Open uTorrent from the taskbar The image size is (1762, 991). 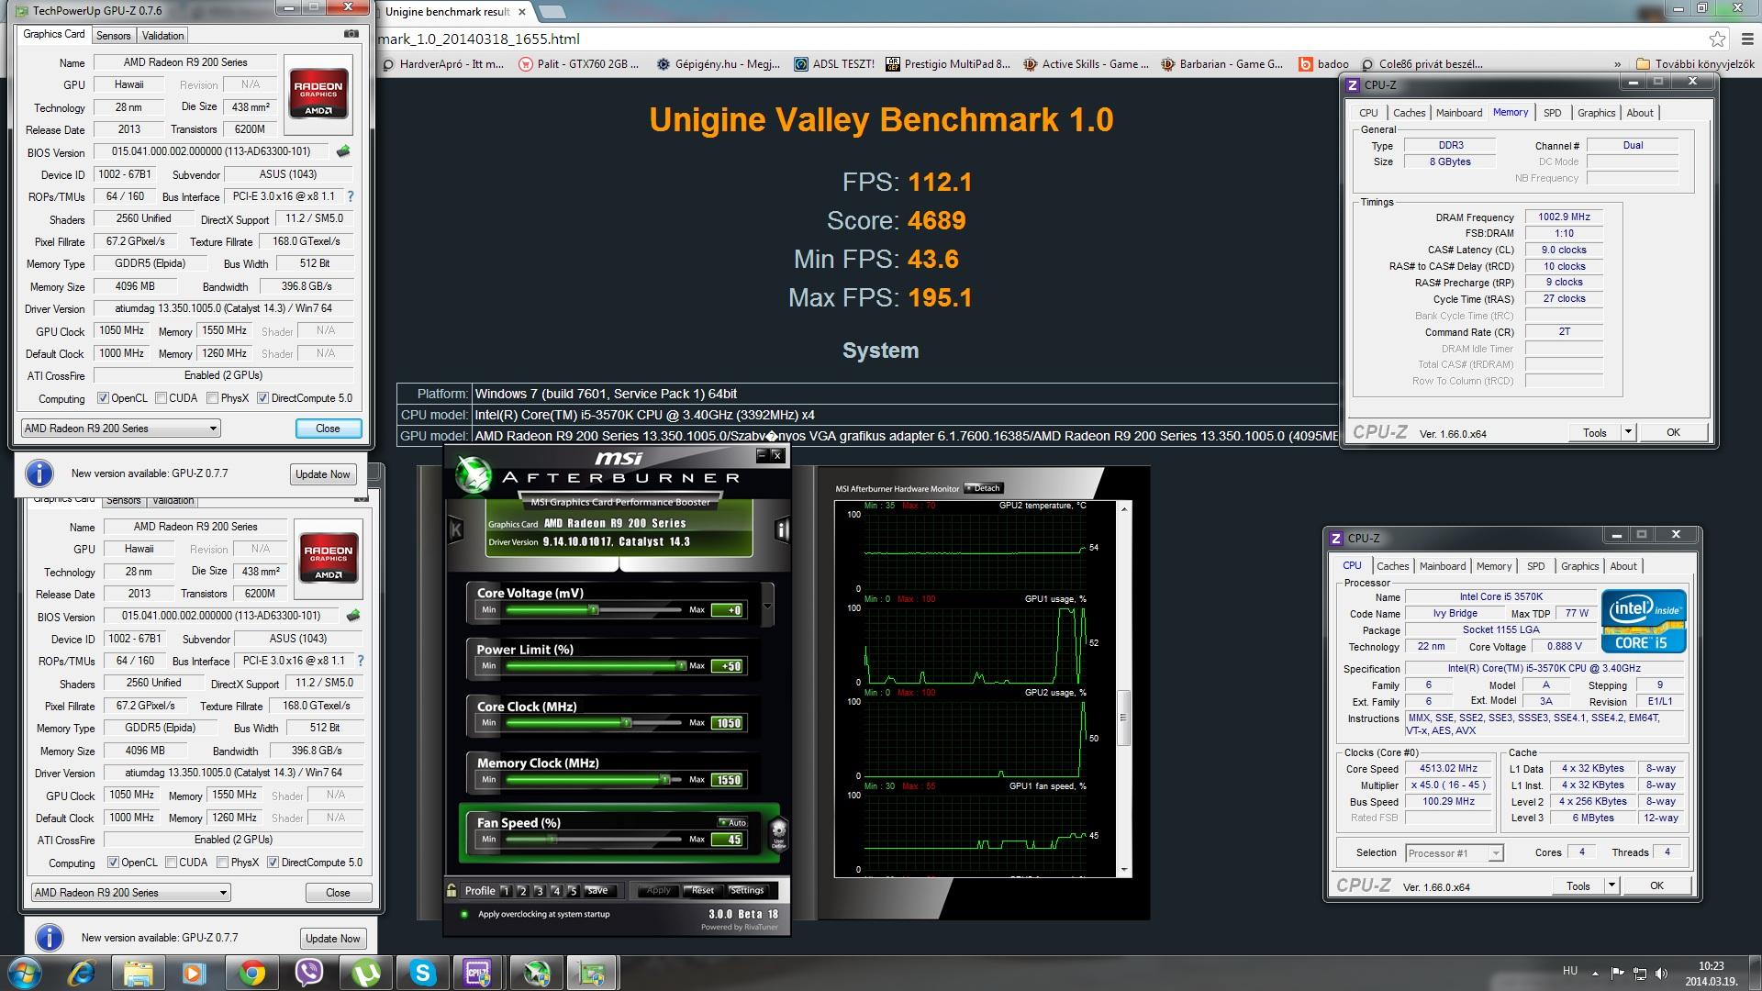(366, 973)
